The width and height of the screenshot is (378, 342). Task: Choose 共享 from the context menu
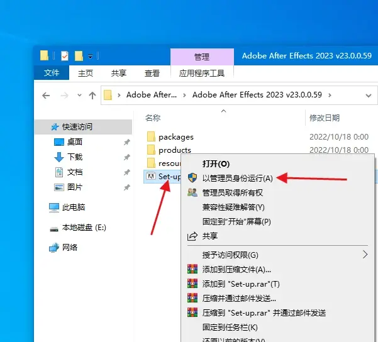tap(278, 236)
